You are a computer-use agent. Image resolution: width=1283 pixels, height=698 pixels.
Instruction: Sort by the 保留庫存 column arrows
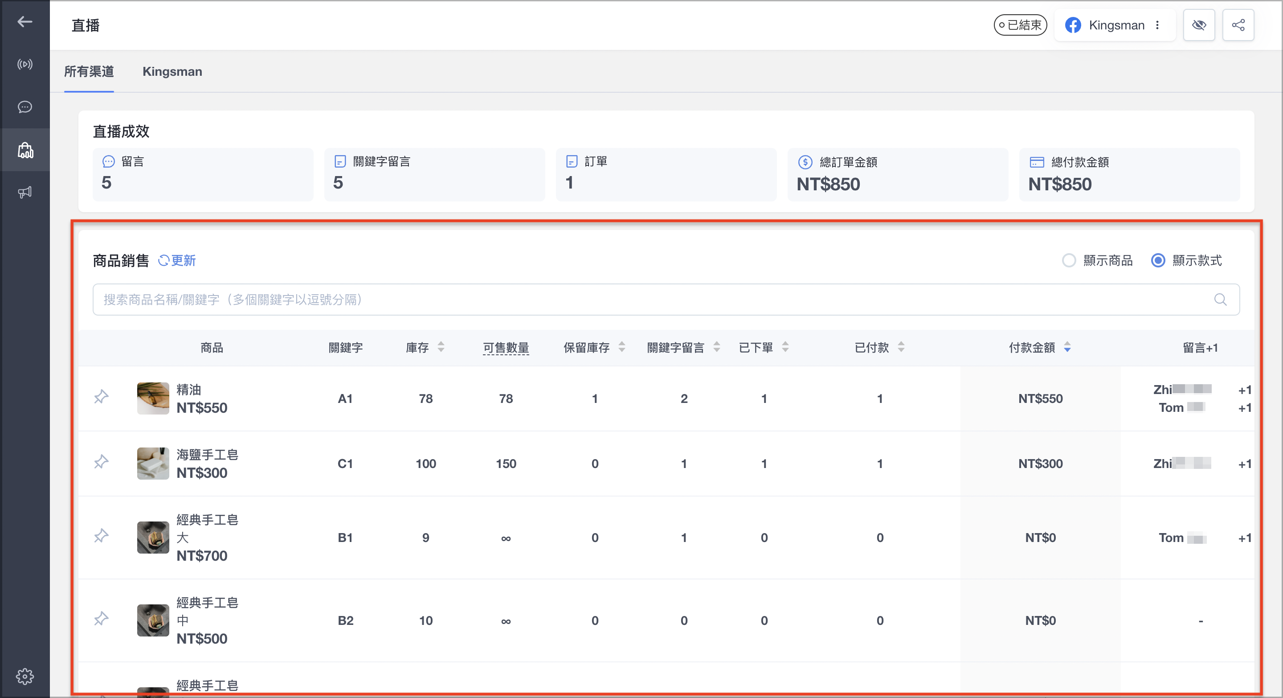point(621,347)
